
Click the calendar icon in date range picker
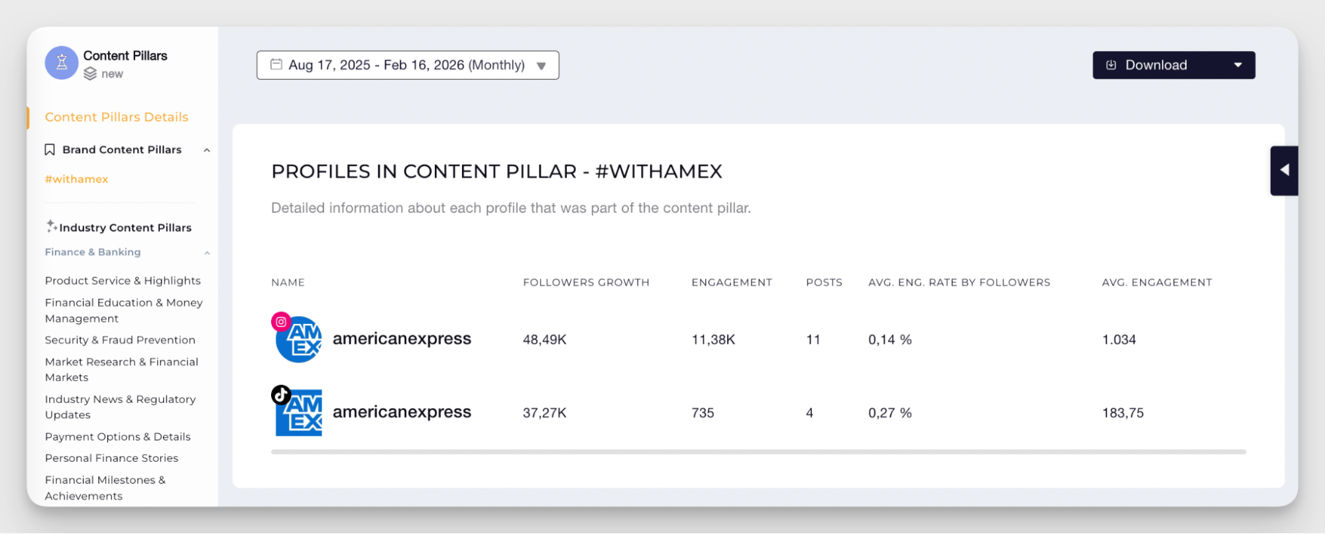(276, 64)
